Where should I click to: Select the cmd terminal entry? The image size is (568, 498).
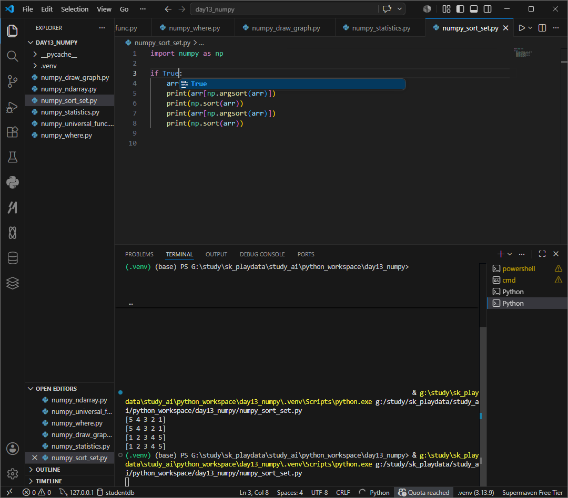click(527, 280)
